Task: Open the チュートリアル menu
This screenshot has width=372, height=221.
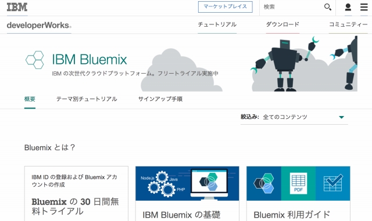Action: (x=217, y=24)
